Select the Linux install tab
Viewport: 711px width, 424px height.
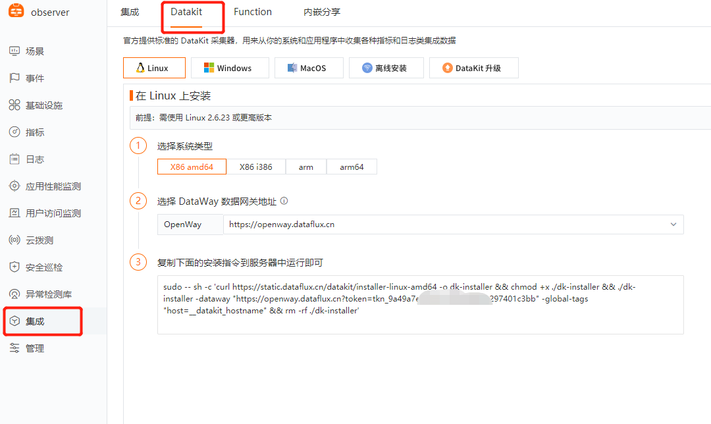click(154, 68)
